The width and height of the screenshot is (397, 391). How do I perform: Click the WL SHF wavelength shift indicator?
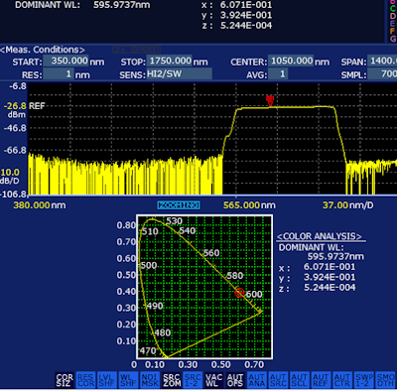click(128, 380)
